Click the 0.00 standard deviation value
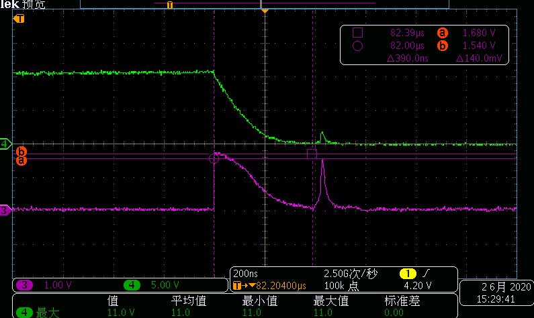The image size is (534, 318). click(394, 313)
